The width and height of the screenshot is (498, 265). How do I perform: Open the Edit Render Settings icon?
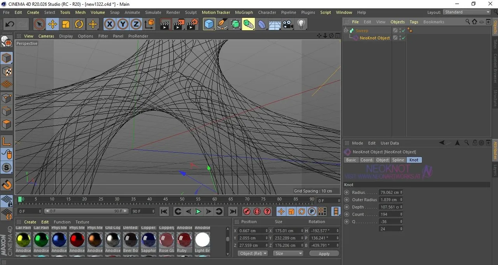(192, 24)
